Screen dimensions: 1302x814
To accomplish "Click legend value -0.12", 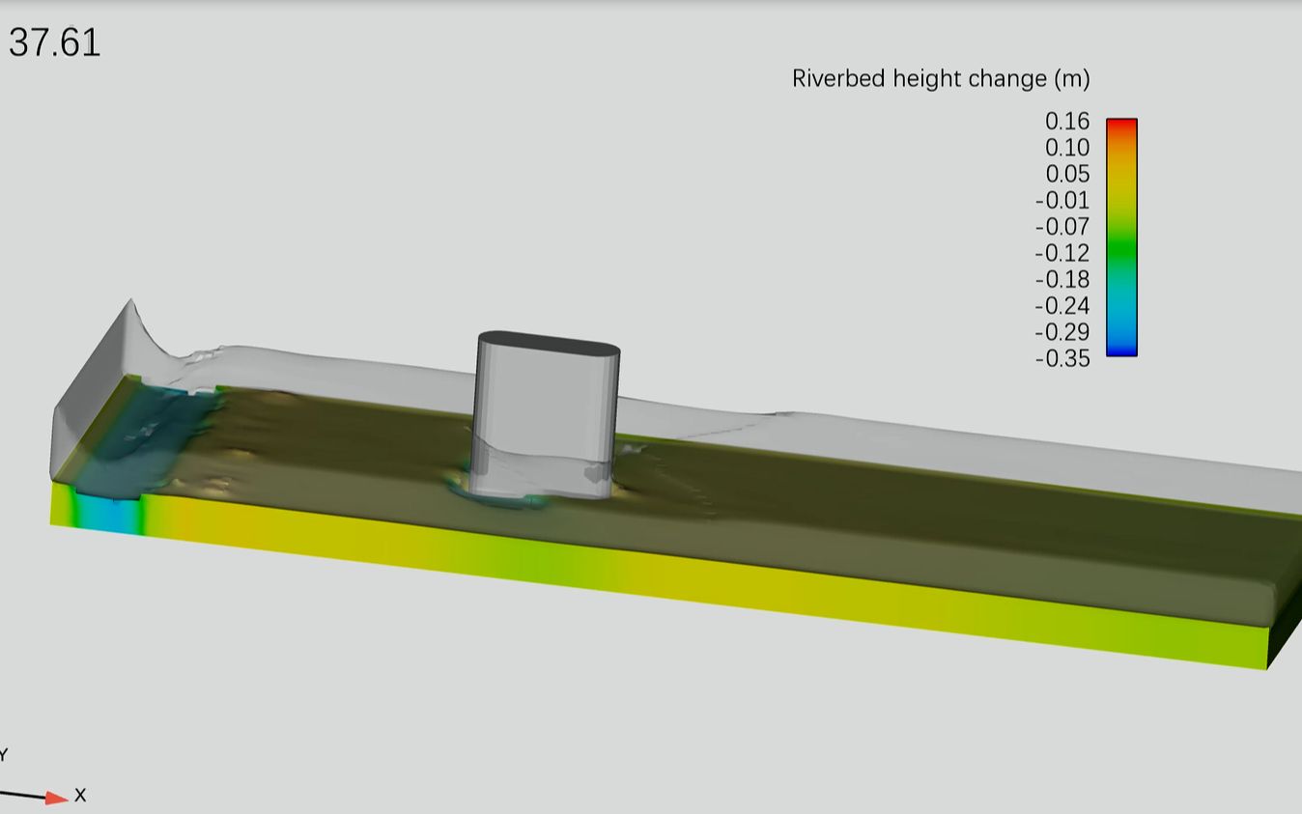I will tap(1062, 252).
